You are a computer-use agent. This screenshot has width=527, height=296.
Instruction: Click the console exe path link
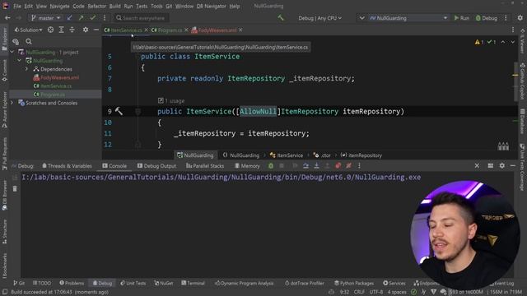point(222,177)
